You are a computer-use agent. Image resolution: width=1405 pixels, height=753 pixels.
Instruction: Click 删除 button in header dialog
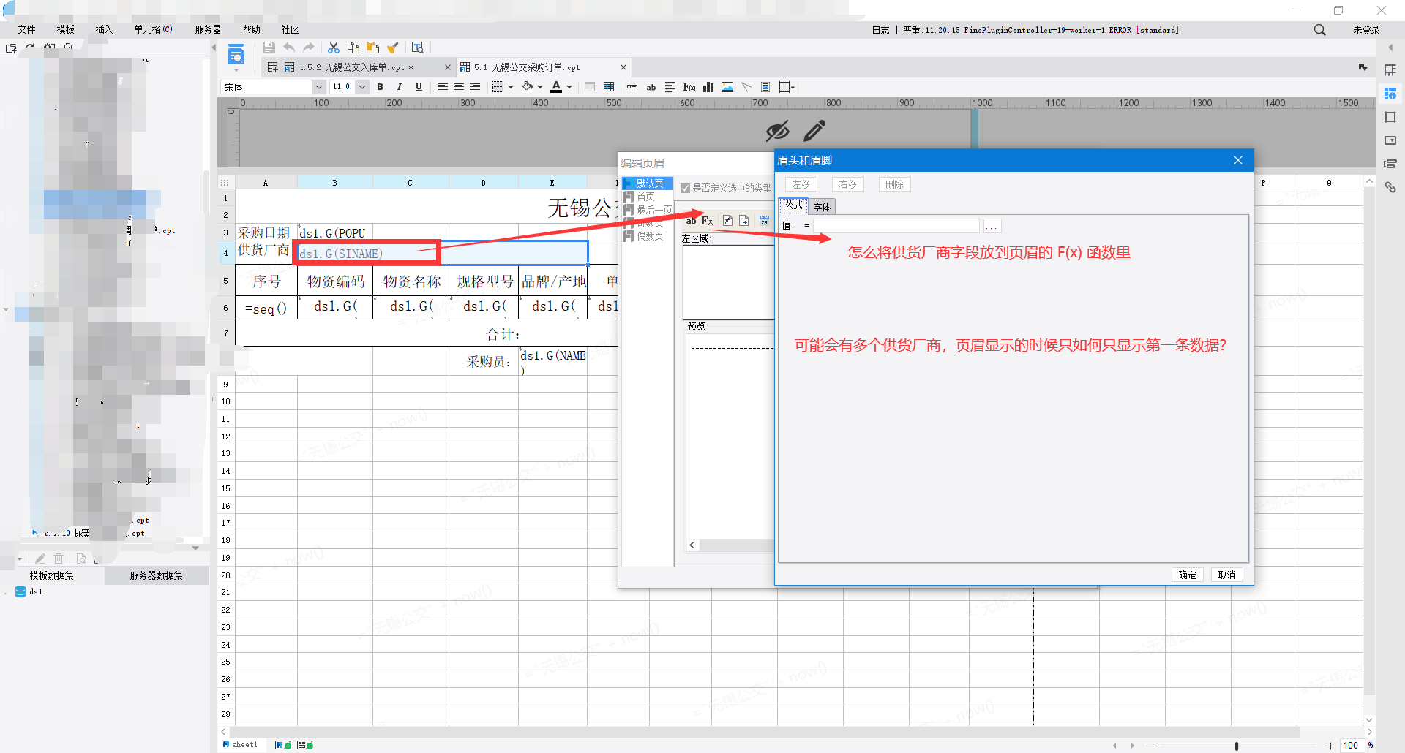894,184
